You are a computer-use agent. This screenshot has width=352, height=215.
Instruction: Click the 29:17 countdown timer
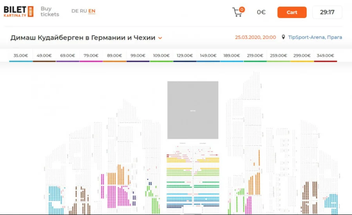tap(327, 12)
